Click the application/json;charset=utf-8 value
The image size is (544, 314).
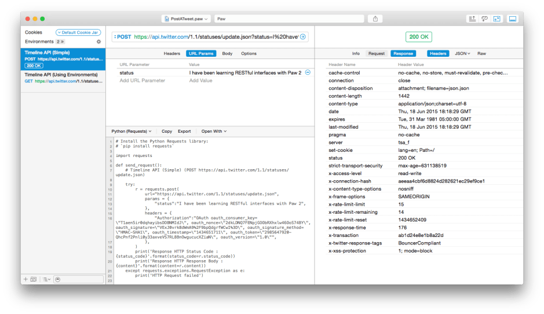tap(432, 104)
